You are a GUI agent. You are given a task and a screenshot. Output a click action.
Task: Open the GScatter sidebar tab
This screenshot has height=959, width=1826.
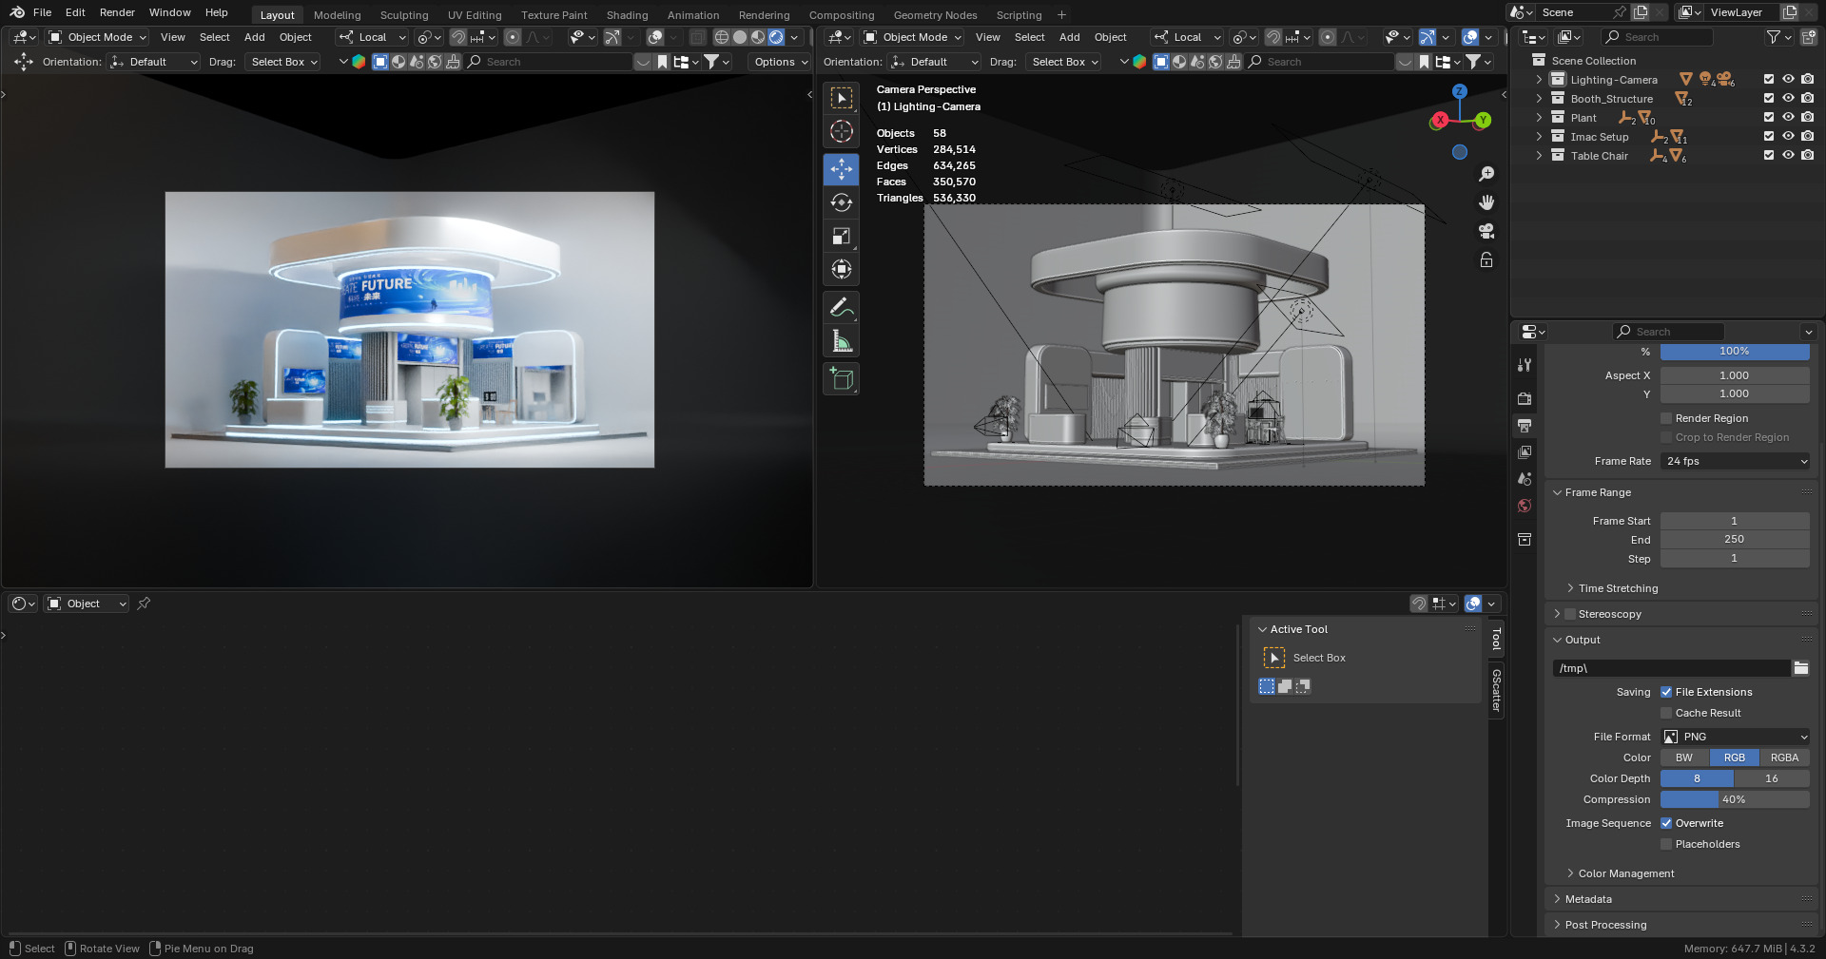(1496, 690)
